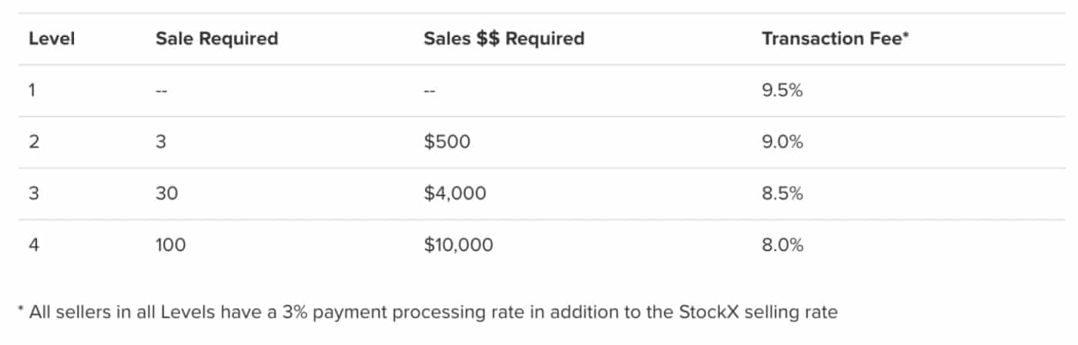The image size is (1078, 345).
Task: Click the 8.5% transaction fee cell
Action: click(782, 194)
